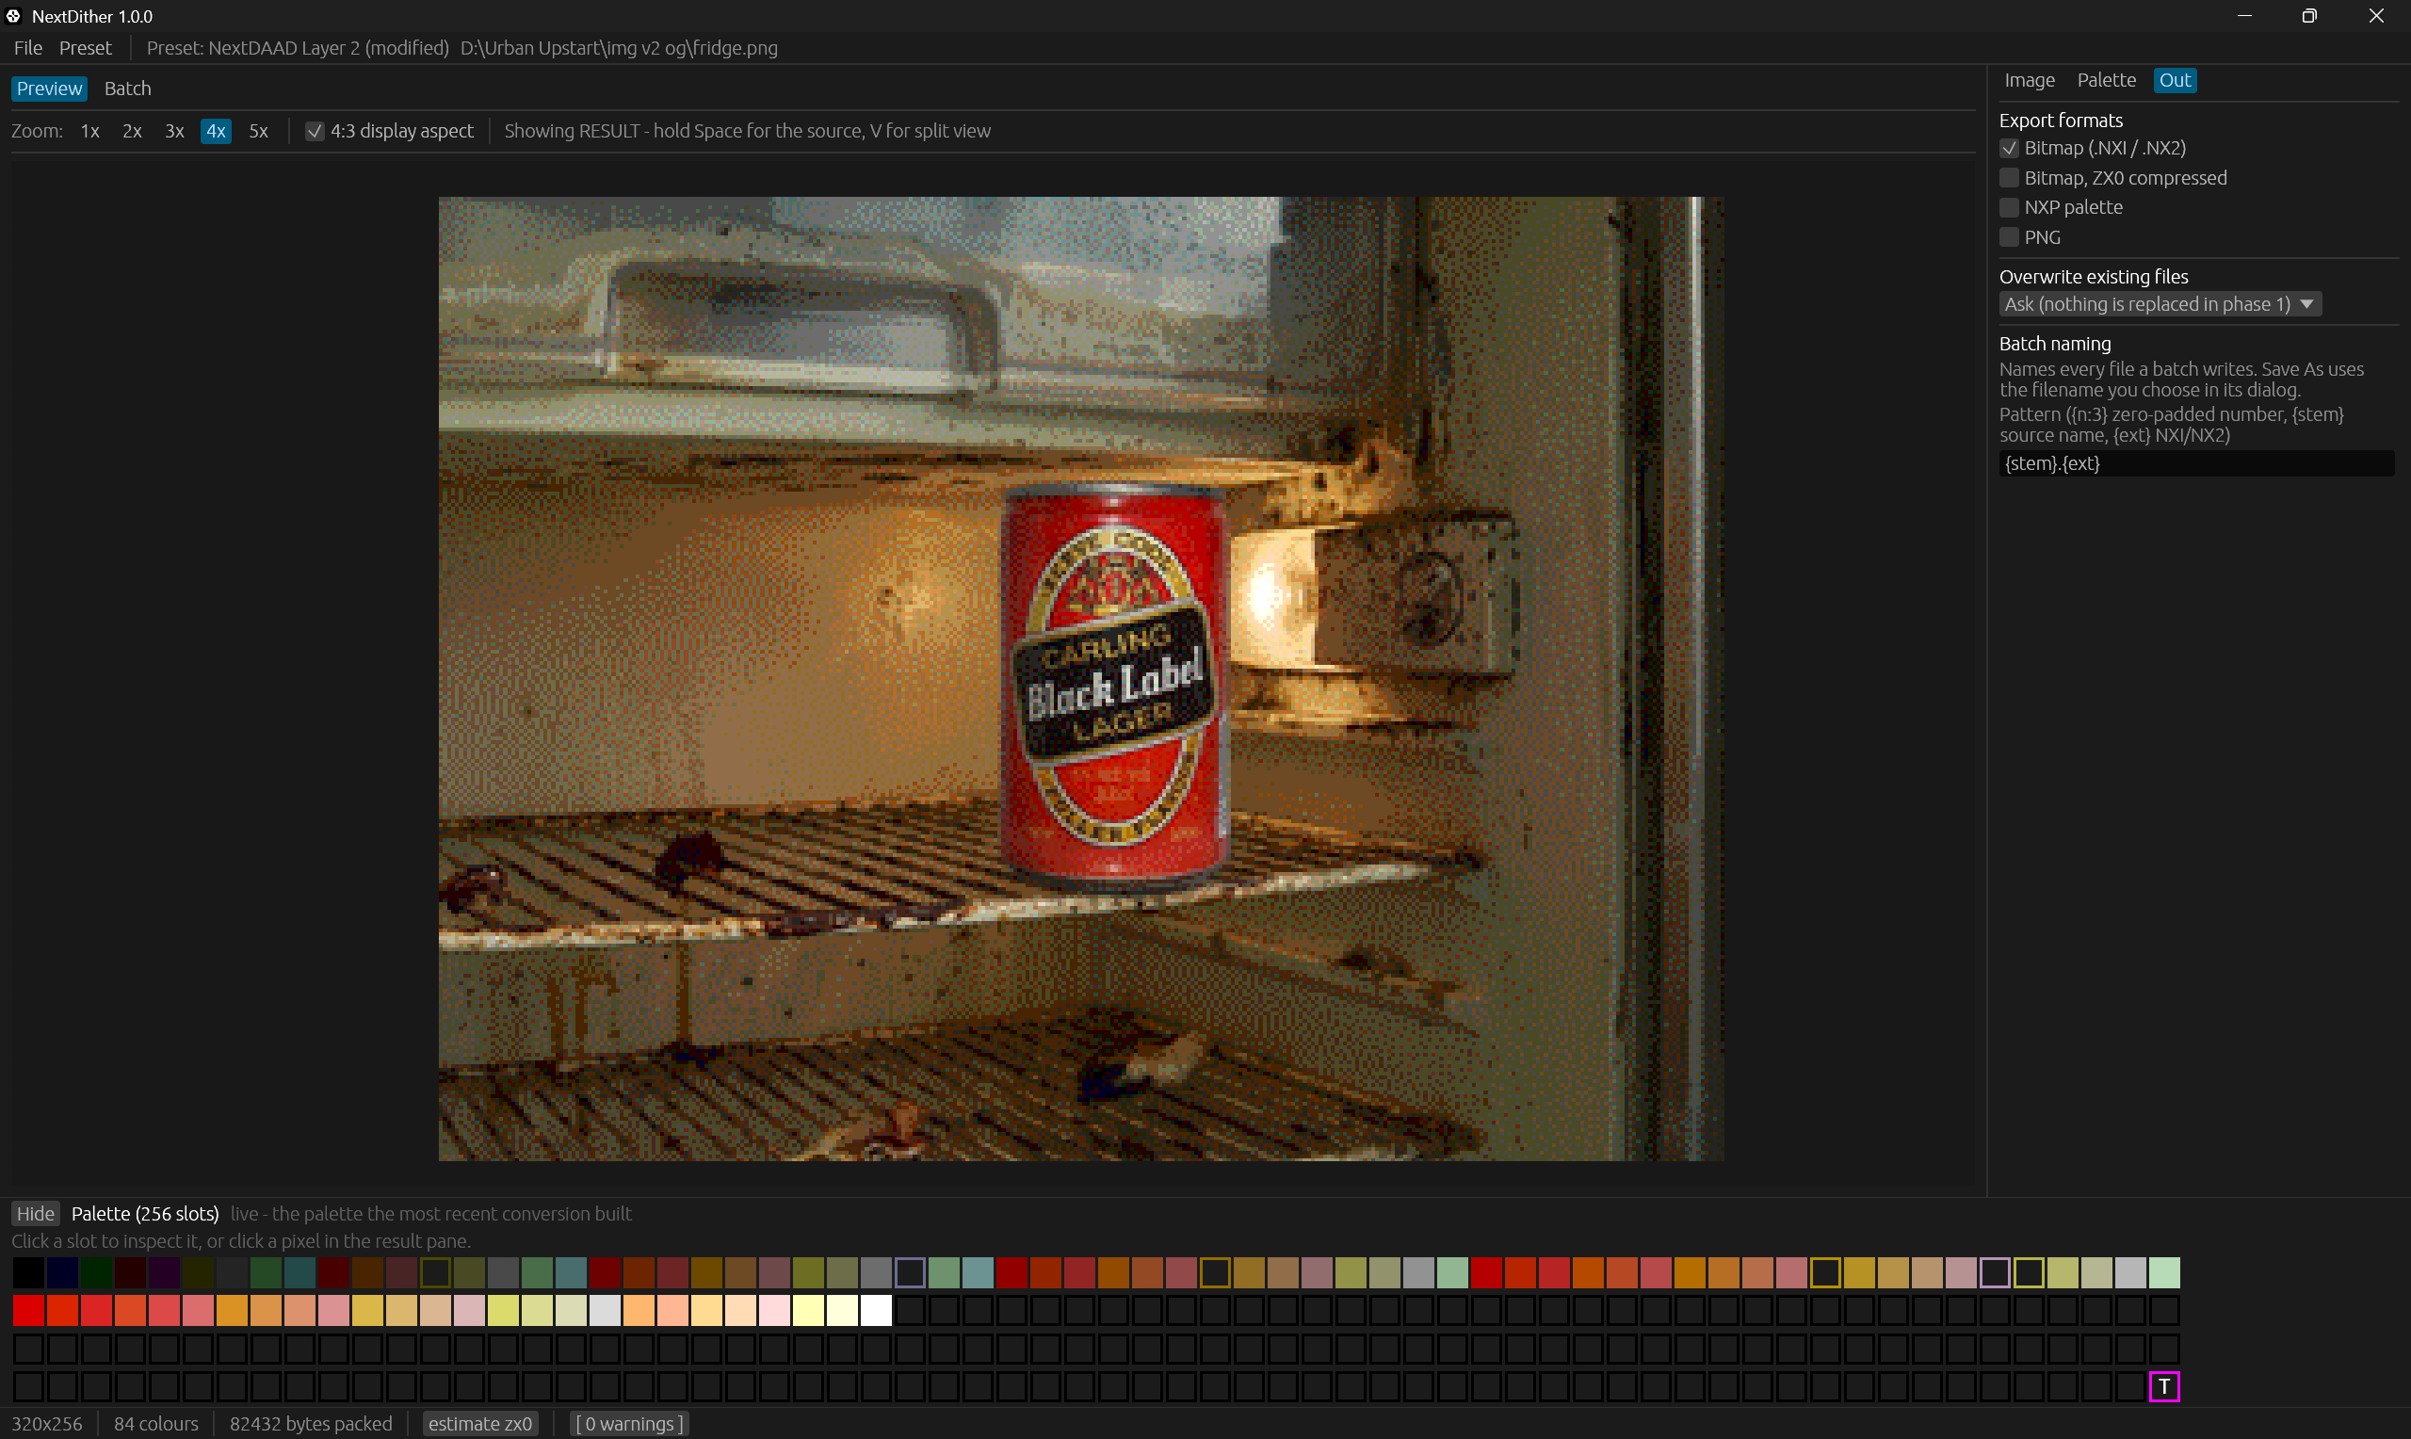Click the Palette (256 slots) label
The height and width of the screenshot is (1439, 2411).
coord(145,1214)
